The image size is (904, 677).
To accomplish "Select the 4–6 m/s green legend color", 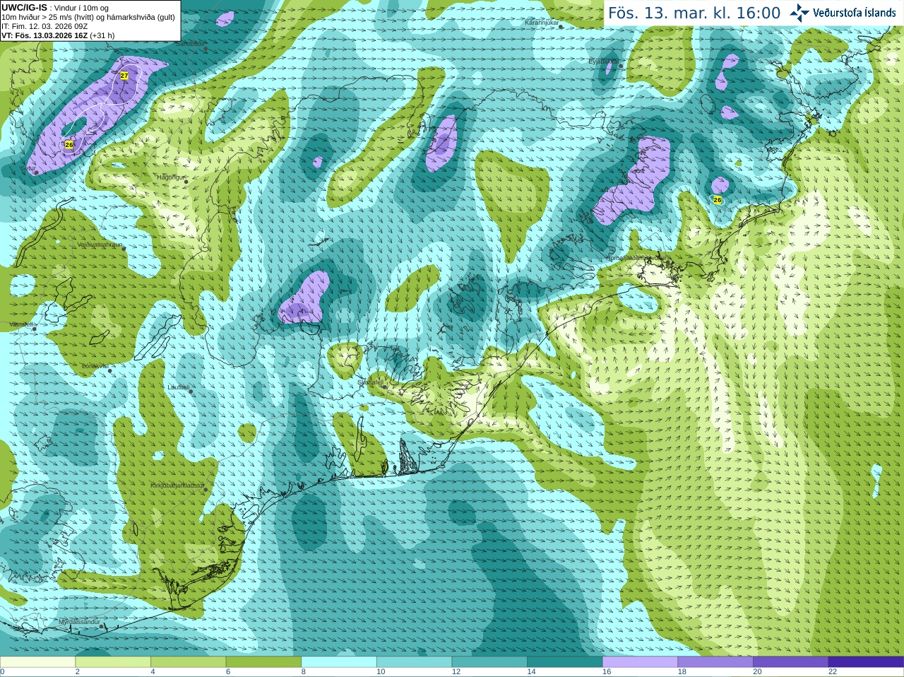I will tap(188, 662).
